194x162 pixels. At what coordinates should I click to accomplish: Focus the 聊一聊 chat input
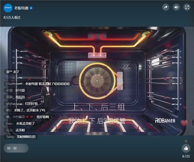click(x=16, y=148)
